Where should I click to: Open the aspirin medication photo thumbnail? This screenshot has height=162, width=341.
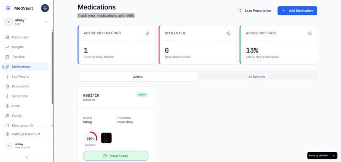tap(106, 138)
